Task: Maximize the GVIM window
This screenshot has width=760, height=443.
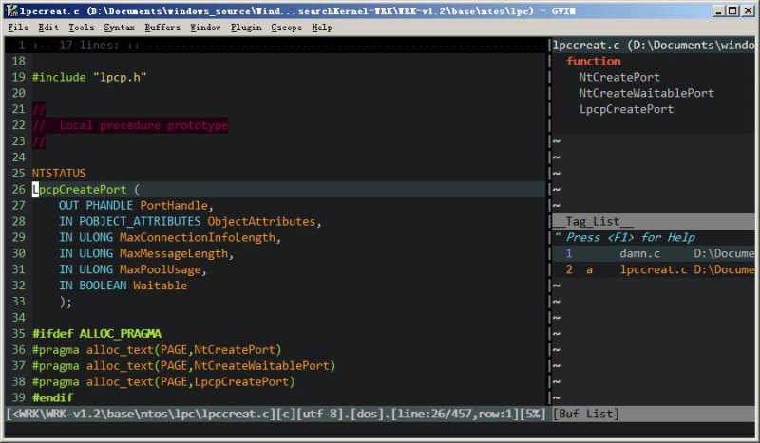Action: click(x=732, y=10)
